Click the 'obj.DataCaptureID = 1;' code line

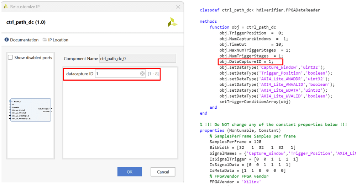click(x=246, y=61)
